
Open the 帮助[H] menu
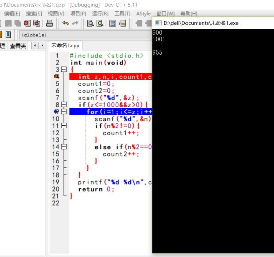click(189, 14)
